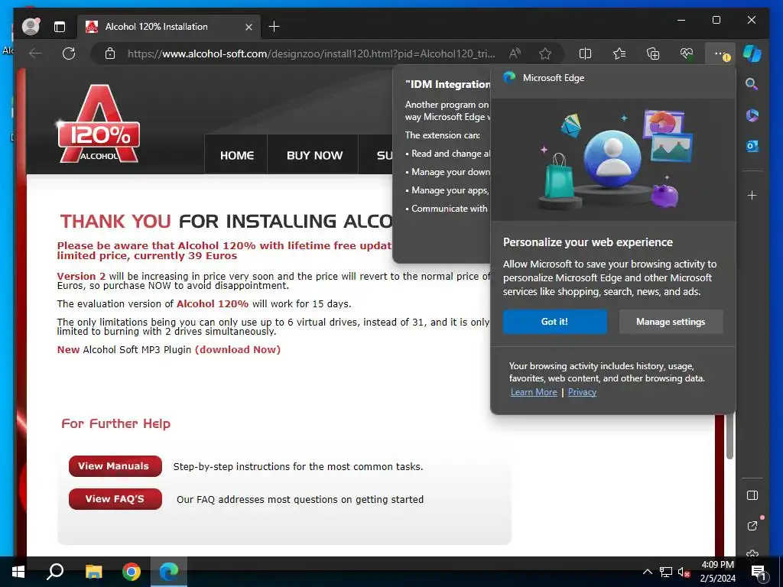
Task: Toggle the sidebar panel icon
Action: point(752,495)
